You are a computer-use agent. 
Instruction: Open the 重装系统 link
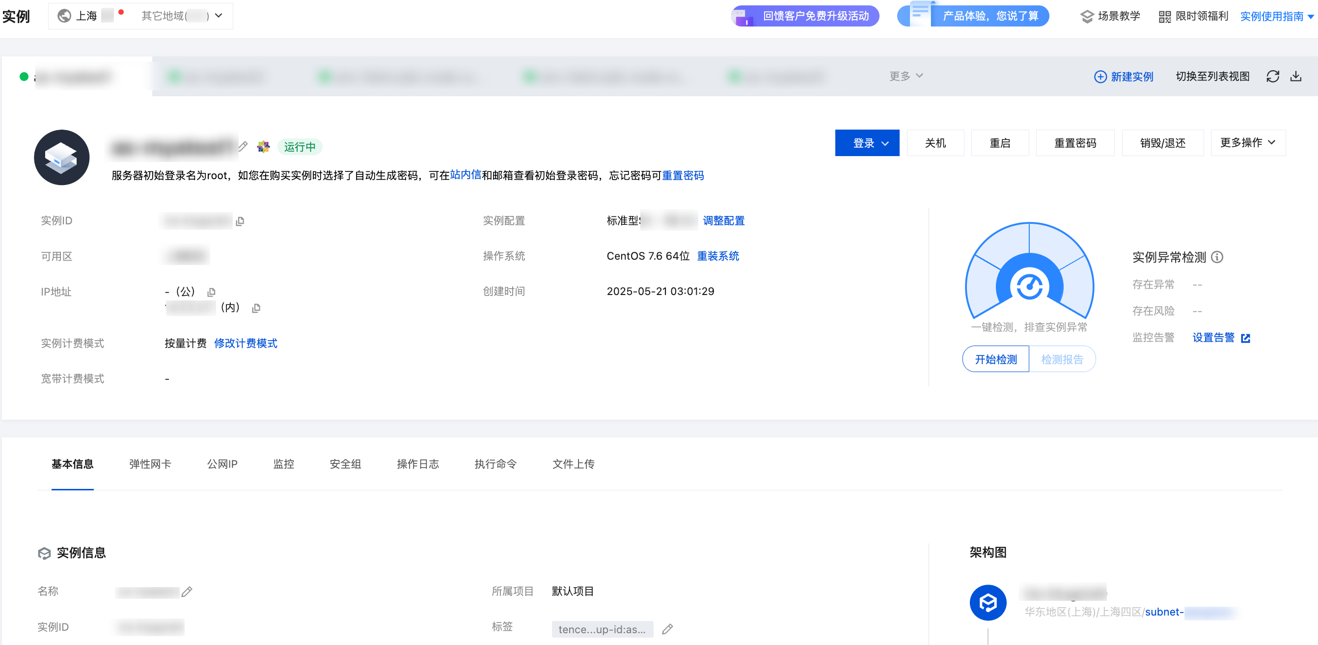coord(718,256)
